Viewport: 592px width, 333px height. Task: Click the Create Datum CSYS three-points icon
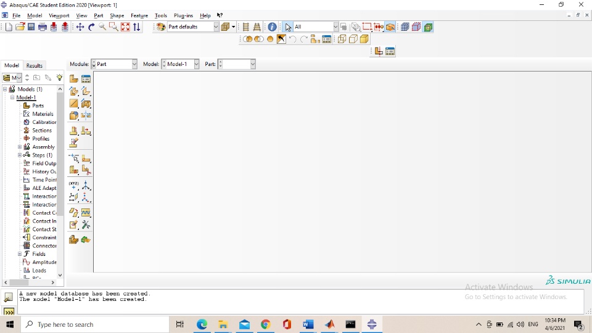coord(86,197)
